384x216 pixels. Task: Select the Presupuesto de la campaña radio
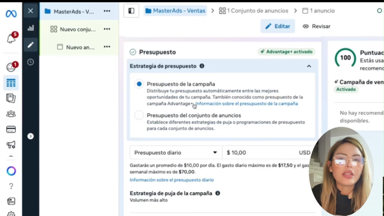coord(139,84)
